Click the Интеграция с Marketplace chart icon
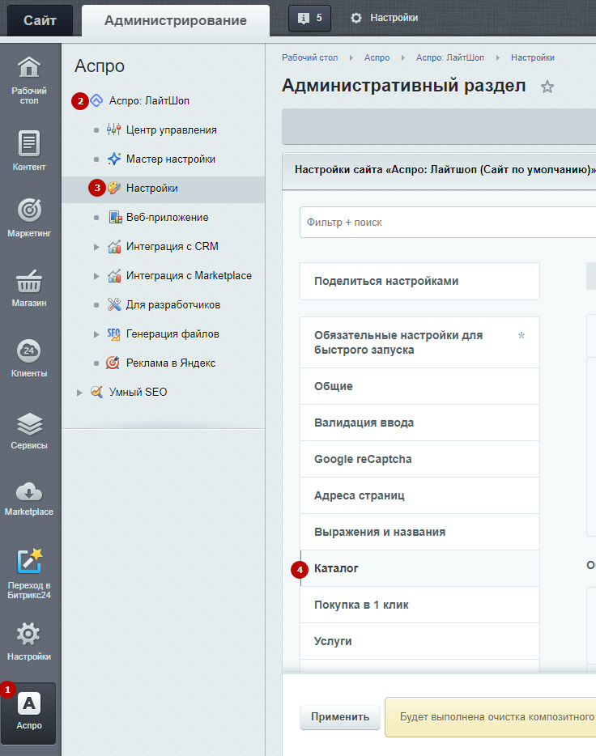Image resolution: width=596 pixels, height=756 pixels. (x=114, y=276)
